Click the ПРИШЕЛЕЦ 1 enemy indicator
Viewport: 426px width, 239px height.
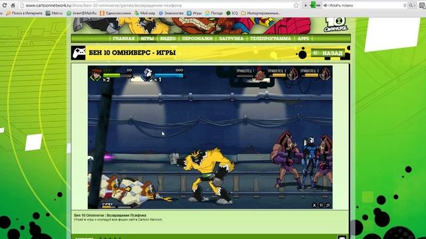pos(250,74)
